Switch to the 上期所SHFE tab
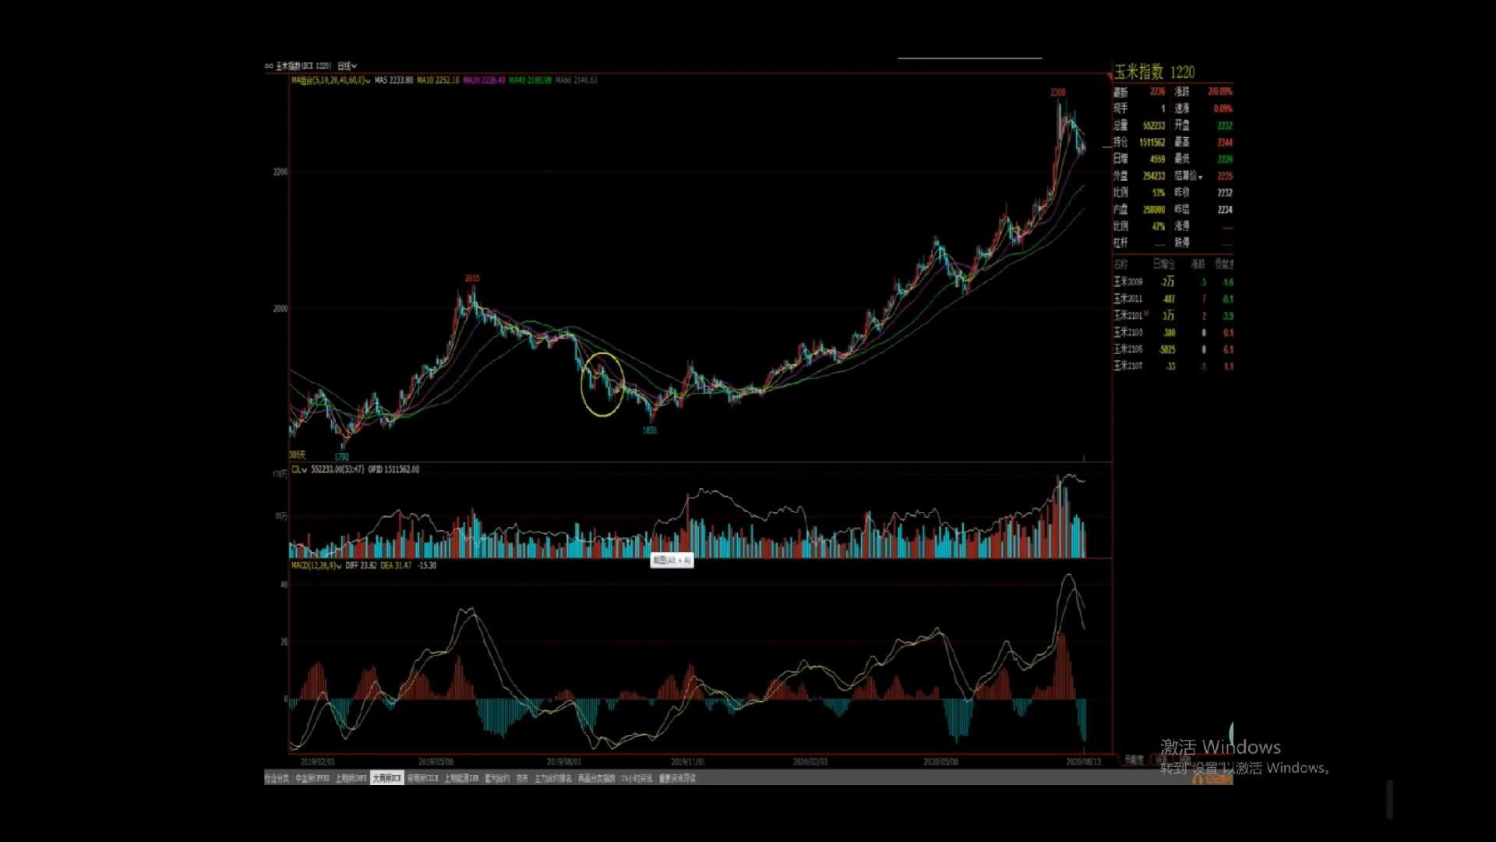Viewport: 1496px width, 842px height. [x=351, y=778]
